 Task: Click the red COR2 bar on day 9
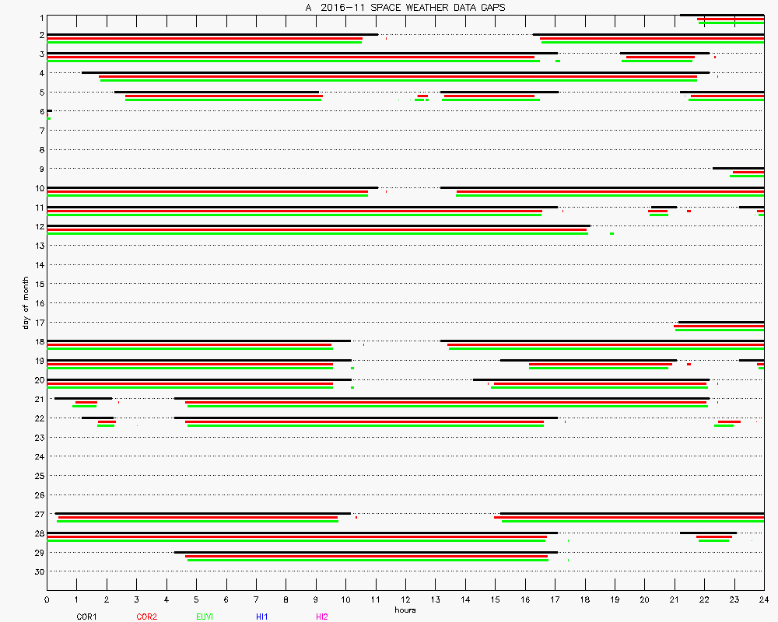tap(748, 172)
